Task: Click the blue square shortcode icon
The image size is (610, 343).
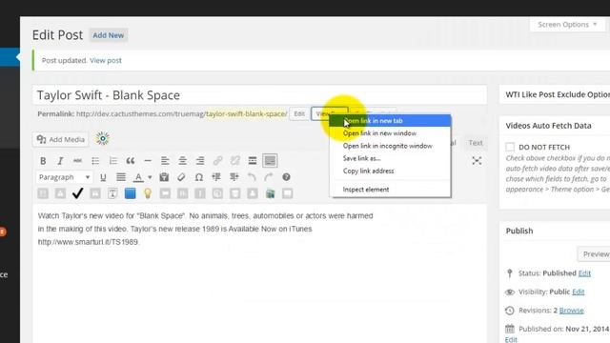Action: [131, 193]
